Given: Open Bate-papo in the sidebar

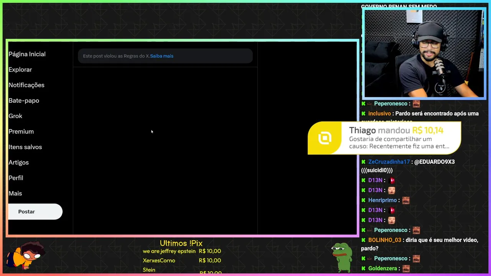Looking at the screenshot, I should pos(24,100).
